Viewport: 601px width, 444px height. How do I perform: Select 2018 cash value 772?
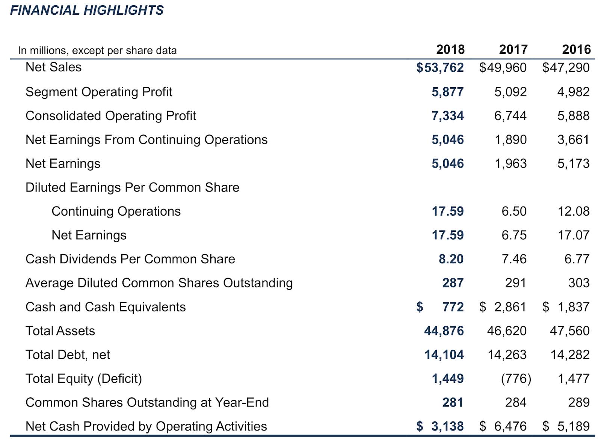tap(453, 307)
